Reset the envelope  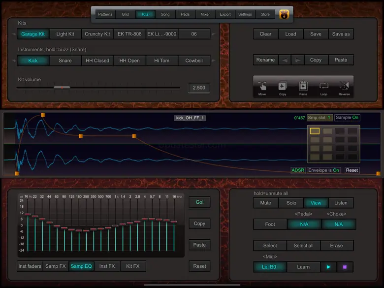click(x=352, y=170)
